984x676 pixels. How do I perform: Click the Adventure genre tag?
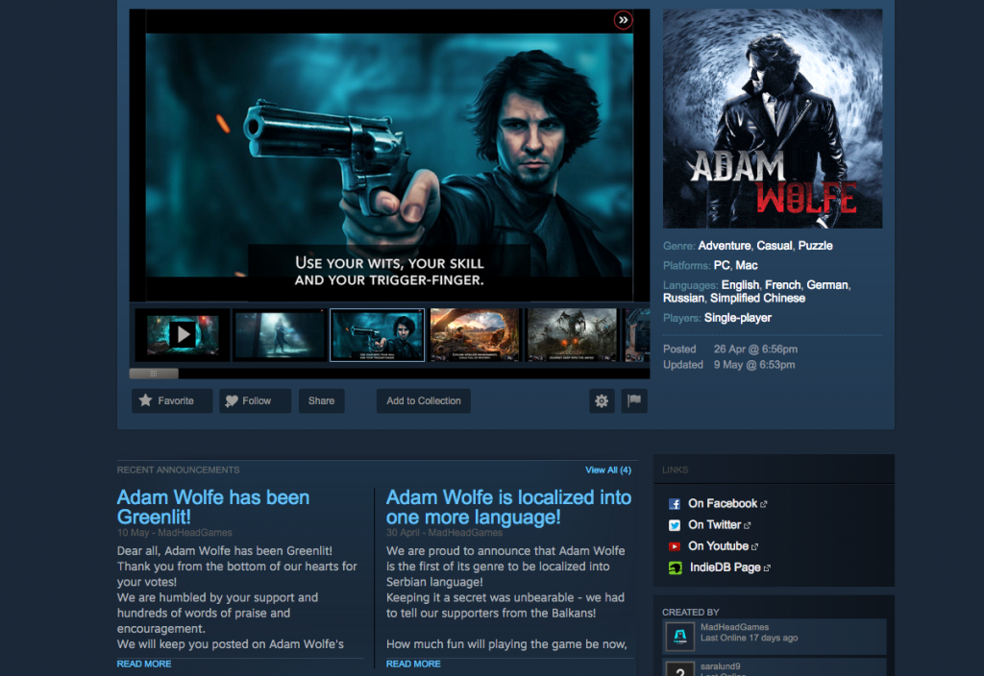point(725,246)
